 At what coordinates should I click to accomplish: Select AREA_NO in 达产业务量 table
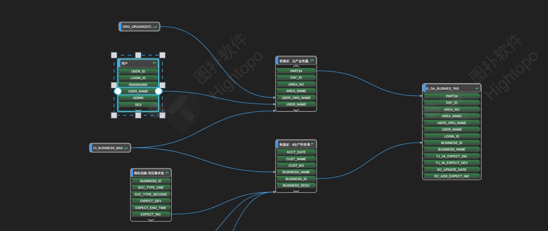pyautogui.click(x=296, y=84)
